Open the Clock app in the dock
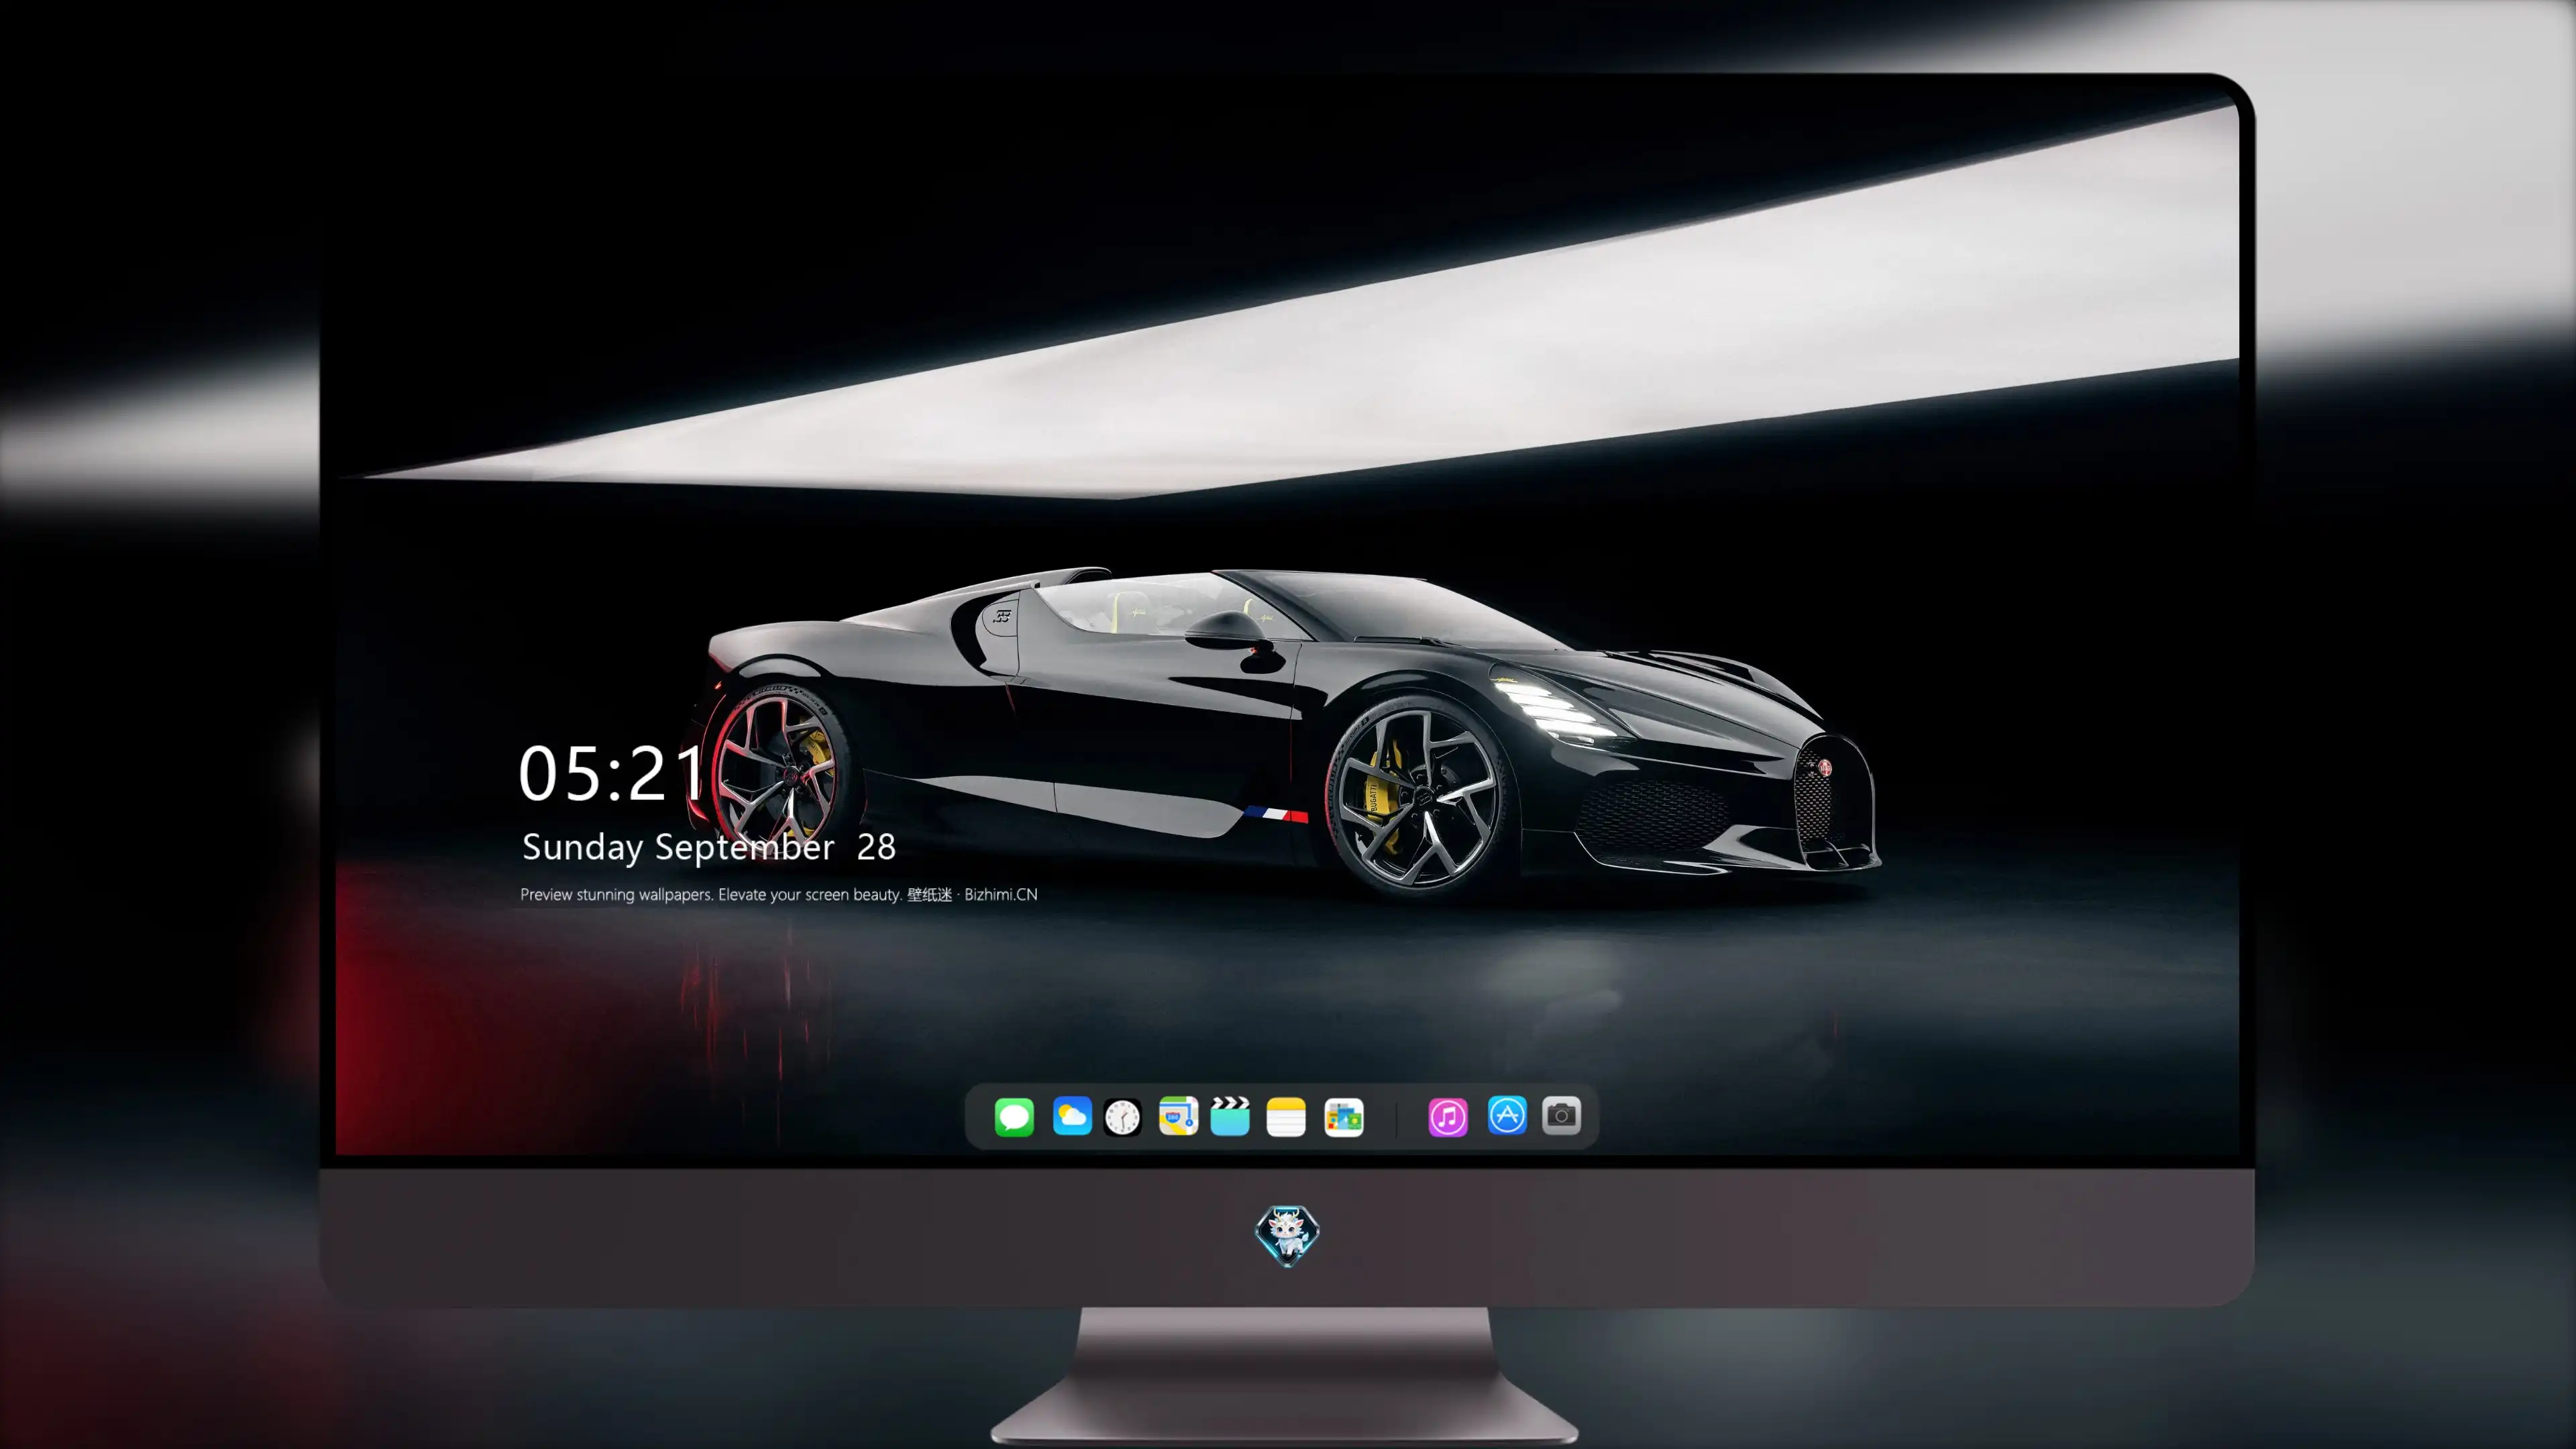Image resolution: width=2576 pixels, height=1449 pixels. click(1122, 1117)
